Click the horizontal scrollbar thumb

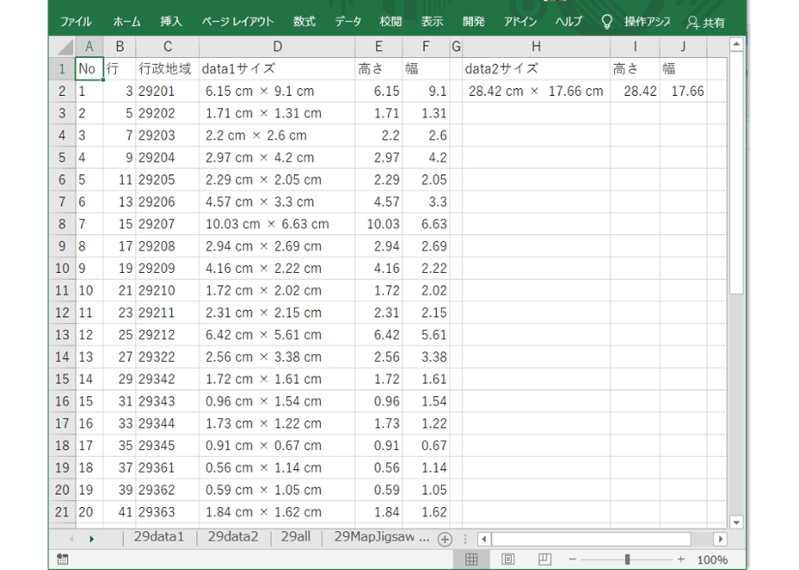point(591,539)
